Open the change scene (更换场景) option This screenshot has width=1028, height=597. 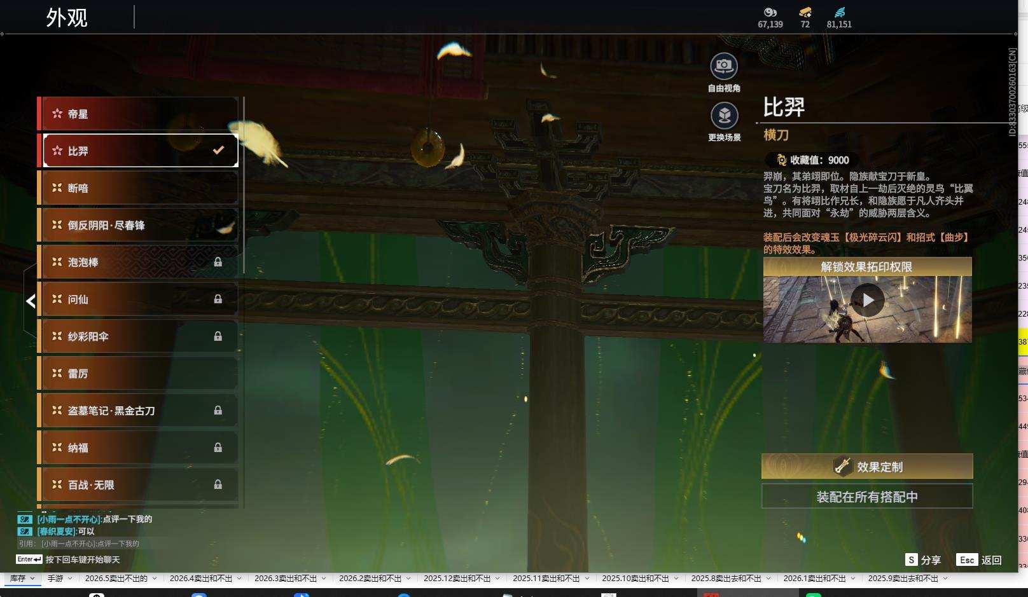pyautogui.click(x=724, y=116)
